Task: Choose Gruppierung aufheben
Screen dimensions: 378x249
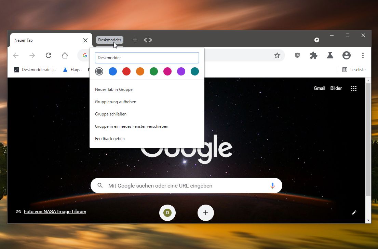Action: click(147, 102)
